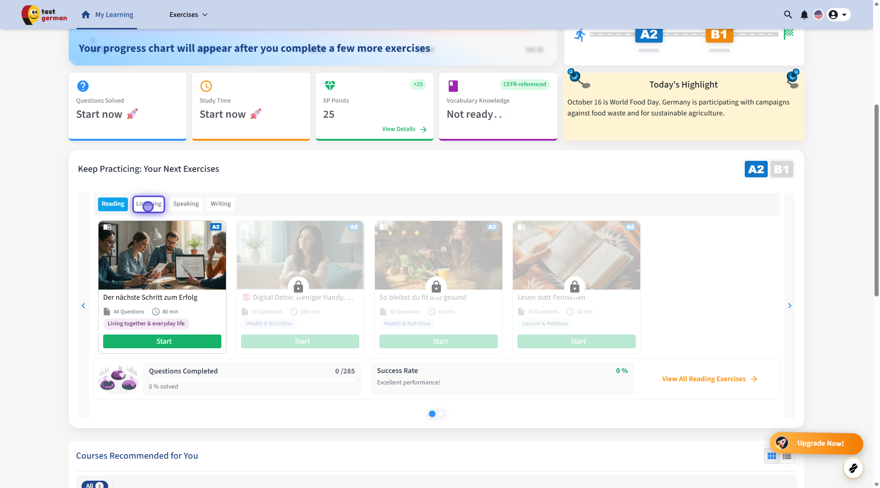This screenshot has height=488, width=880.
Task: Open View All Reading Exercises link
Action: click(709, 379)
